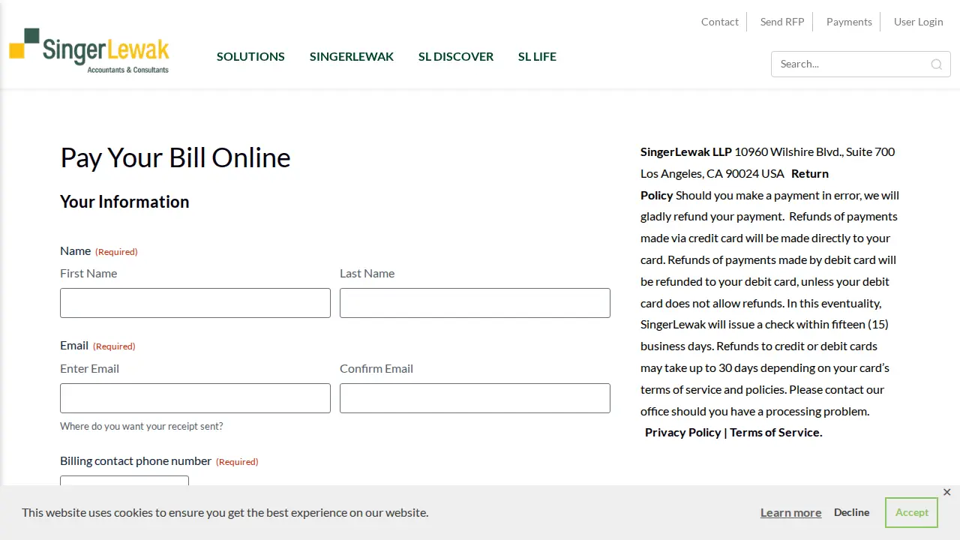Click Learn more about cookies
Screen dimensions: 960x540
click(790, 513)
